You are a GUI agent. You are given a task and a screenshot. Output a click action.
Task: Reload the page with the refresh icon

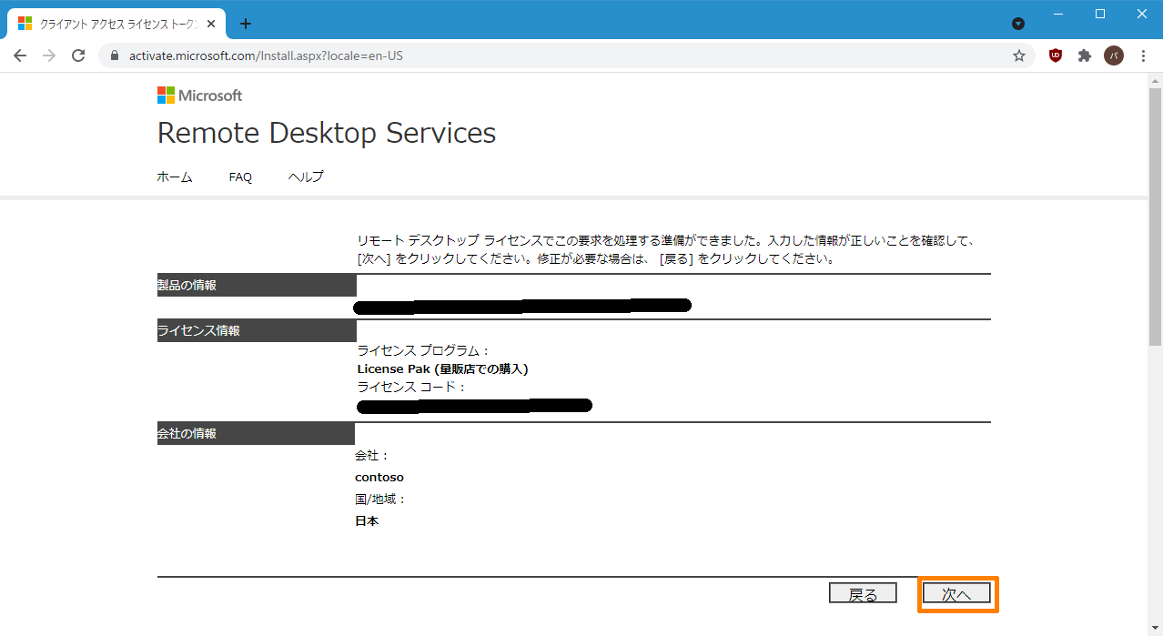click(x=78, y=56)
